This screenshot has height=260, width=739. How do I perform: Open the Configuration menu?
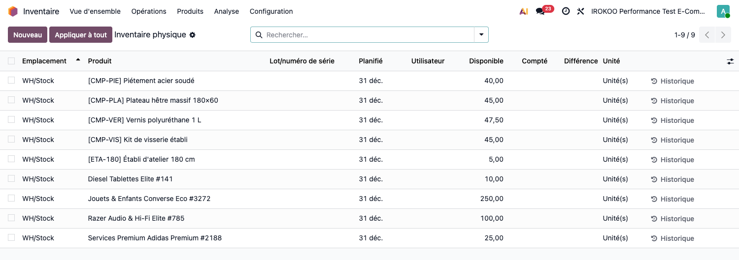pos(271,11)
